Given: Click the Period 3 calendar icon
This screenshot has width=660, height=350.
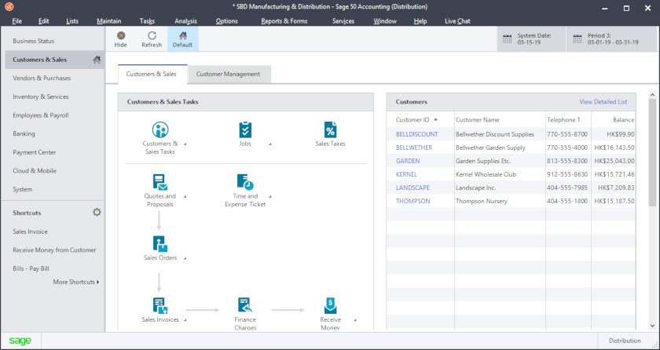Looking at the screenshot, I should coord(578,39).
